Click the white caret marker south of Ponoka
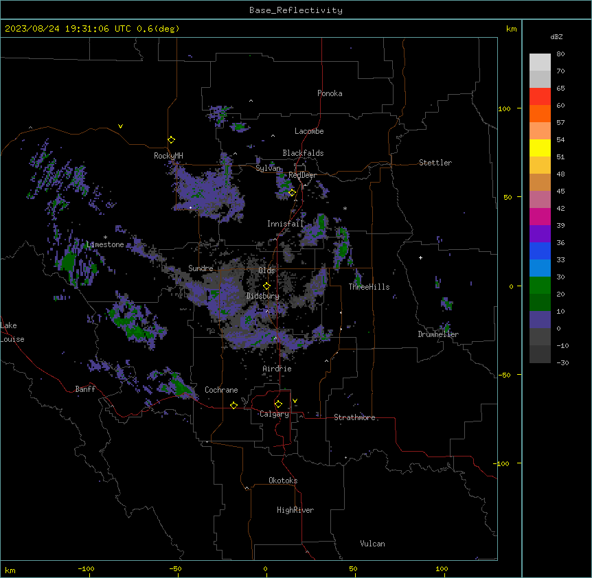 click(251, 101)
